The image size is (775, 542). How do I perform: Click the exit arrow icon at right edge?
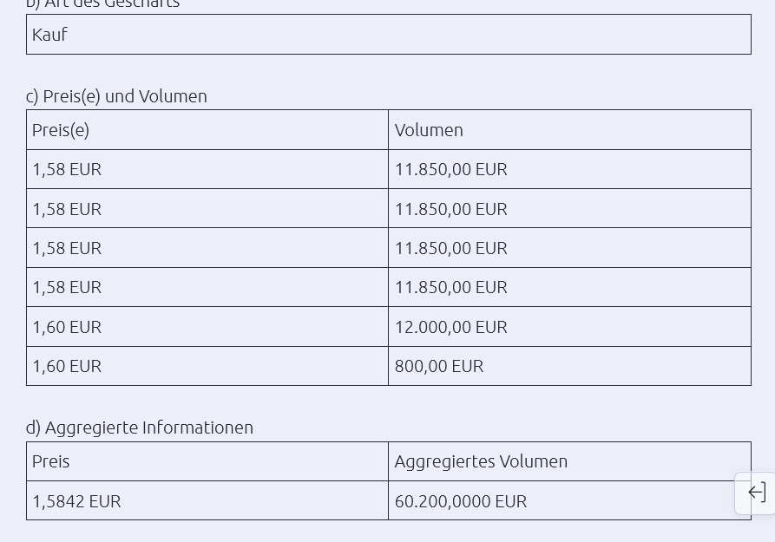pyautogui.click(x=756, y=493)
